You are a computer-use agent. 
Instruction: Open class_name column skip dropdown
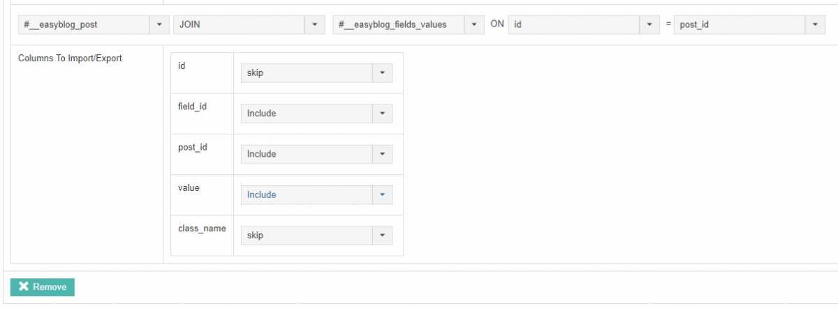pyautogui.click(x=307, y=235)
